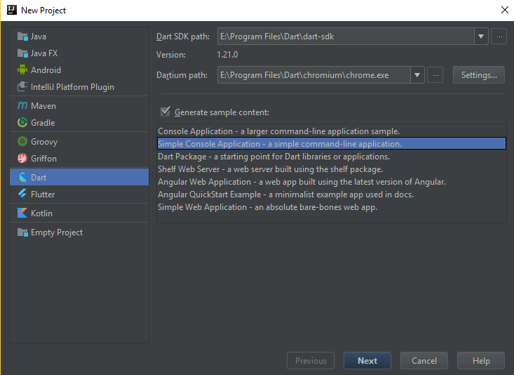Screen dimensions: 514x375
Task: Select the Java project type icon
Action: [22, 36]
